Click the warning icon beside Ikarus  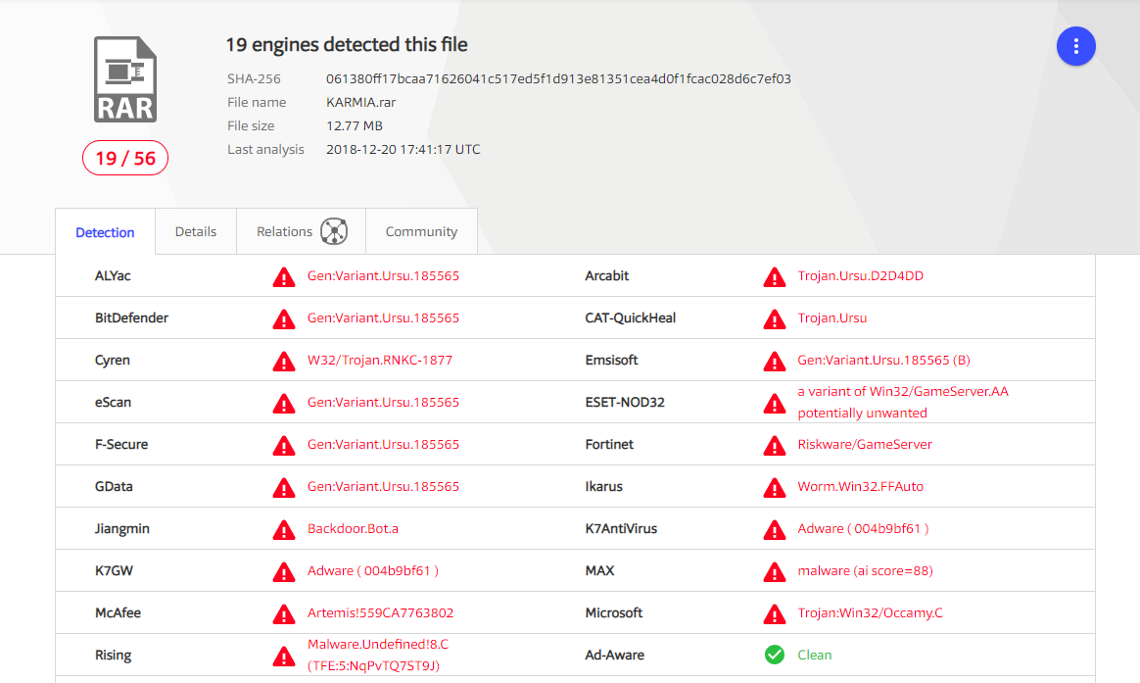coord(775,488)
